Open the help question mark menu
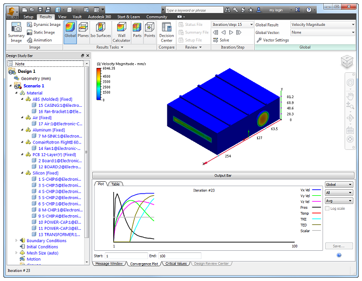Image resolution: width=362 pixels, height=281 pixels. click(309, 10)
